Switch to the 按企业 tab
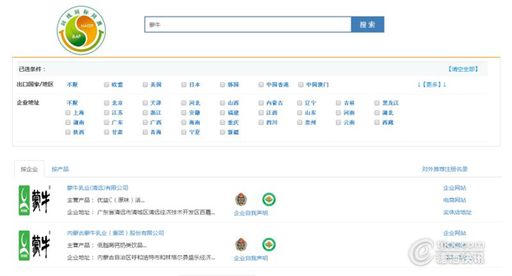This screenshot has height=276, width=512. point(29,169)
